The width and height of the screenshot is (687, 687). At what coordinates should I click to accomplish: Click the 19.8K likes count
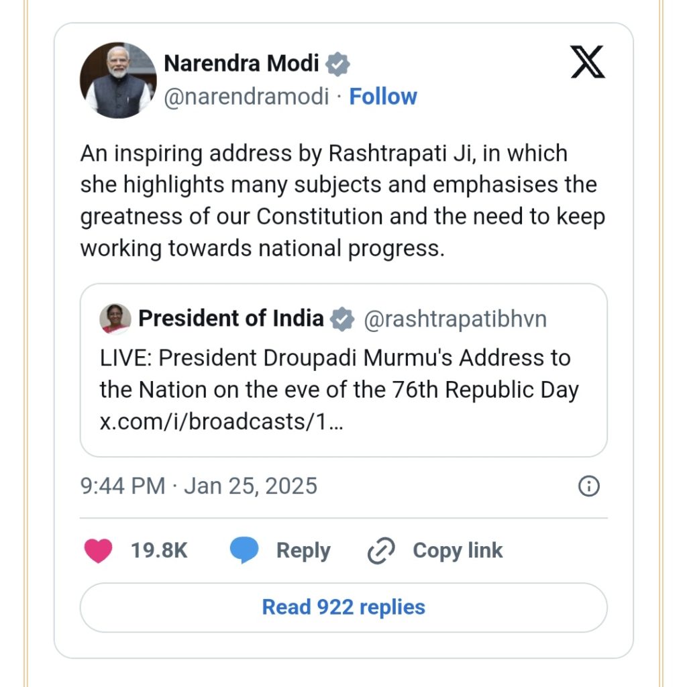159,550
